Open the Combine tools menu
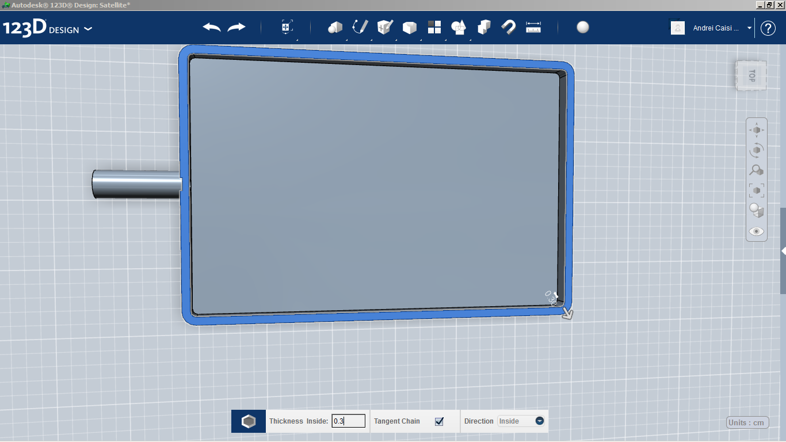This screenshot has width=786, height=442. click(x=484, y=27)
